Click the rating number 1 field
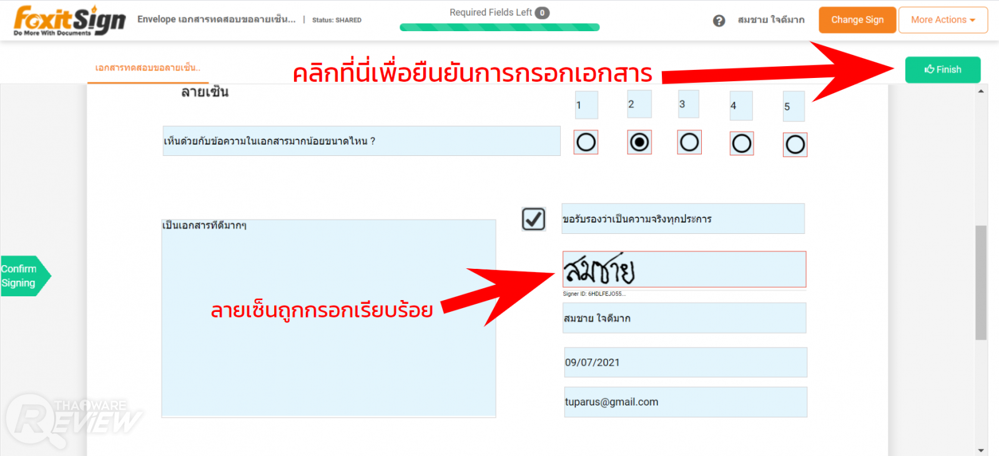The width and height of the screenshot is (999, 456). [x=586, y=105]
